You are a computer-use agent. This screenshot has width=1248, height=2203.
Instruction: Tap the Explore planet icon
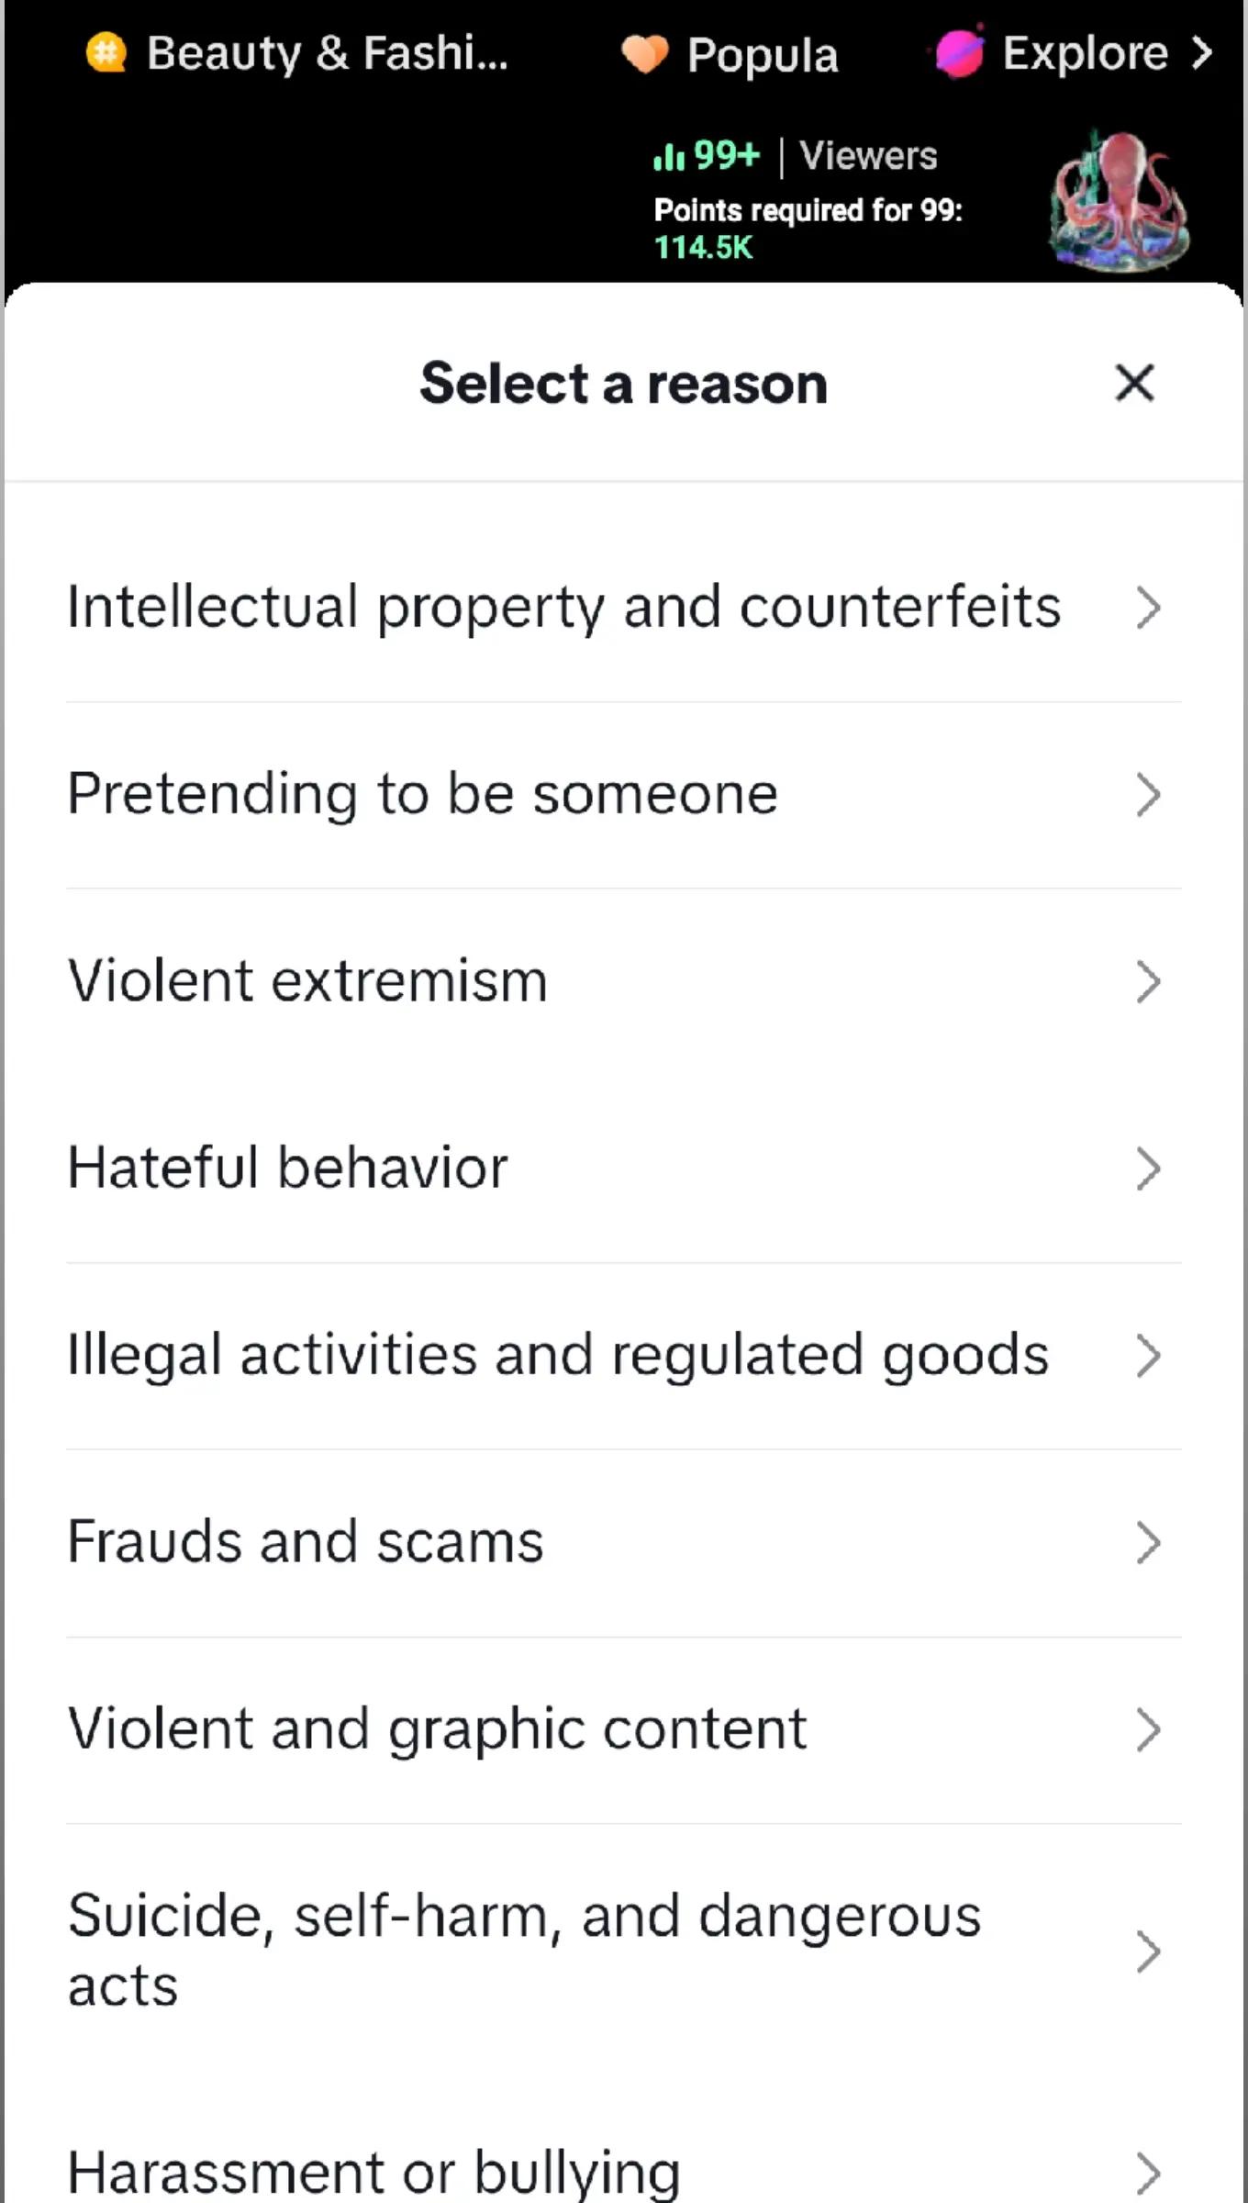coord(960,52)
